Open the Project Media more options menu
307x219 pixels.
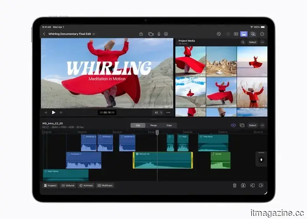coord(262,42)
